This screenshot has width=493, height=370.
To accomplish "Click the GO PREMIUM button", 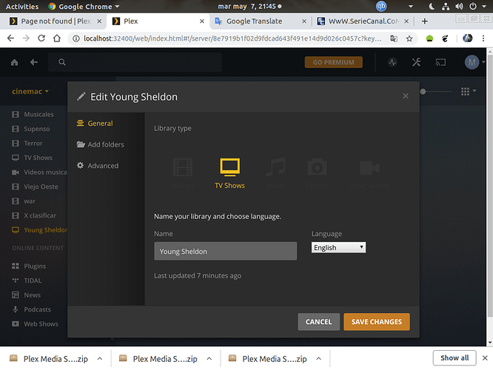I will (x=333, y=62).
